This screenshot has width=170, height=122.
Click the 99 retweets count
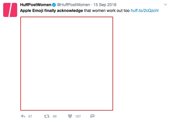tap(55, 116)
